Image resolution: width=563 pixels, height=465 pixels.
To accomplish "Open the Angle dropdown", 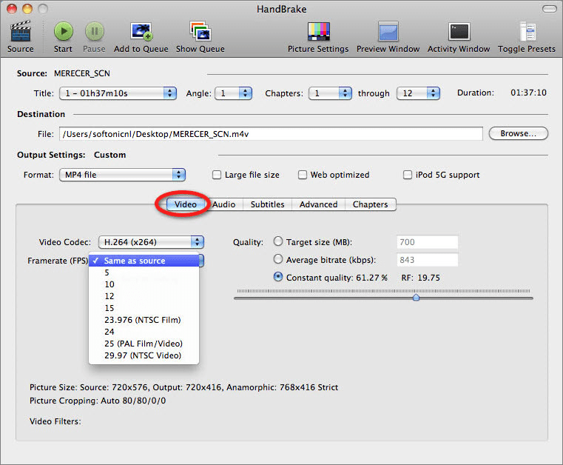I will click(x=233, y=93).
